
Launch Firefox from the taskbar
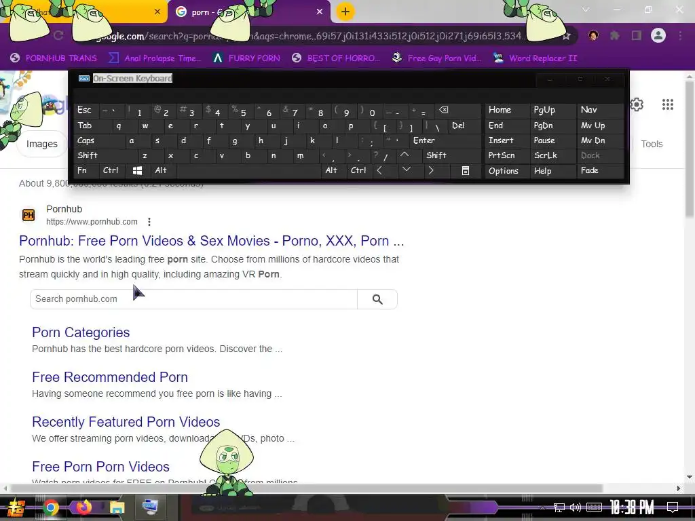tap(83, 507)
